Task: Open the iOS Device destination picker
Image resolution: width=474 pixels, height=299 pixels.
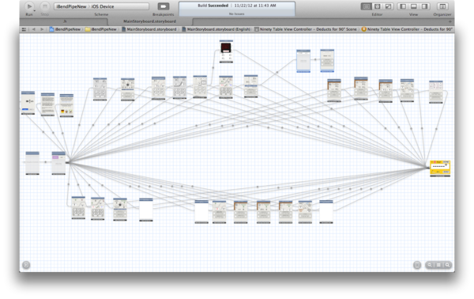Action: (103, 6)
